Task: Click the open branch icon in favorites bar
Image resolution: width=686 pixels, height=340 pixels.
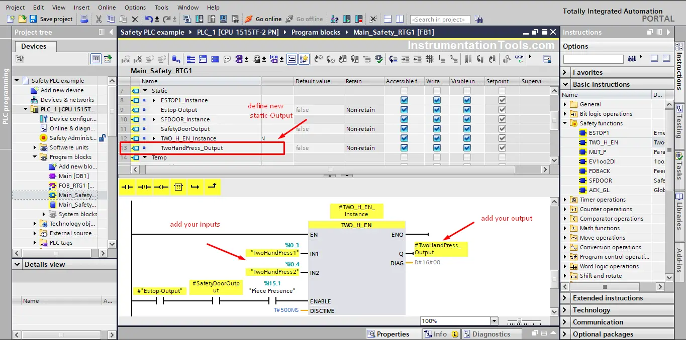Action: click(x=195, y=187)
